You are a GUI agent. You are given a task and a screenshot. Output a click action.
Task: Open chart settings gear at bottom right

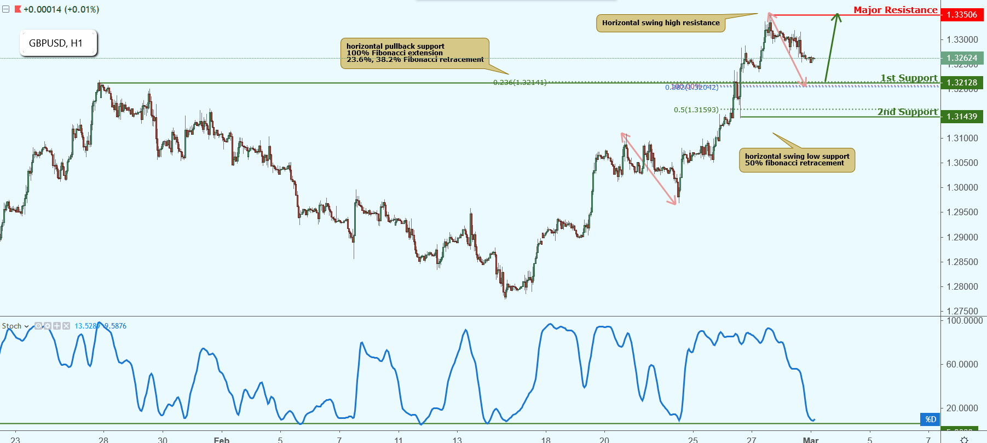pos(964,439)
